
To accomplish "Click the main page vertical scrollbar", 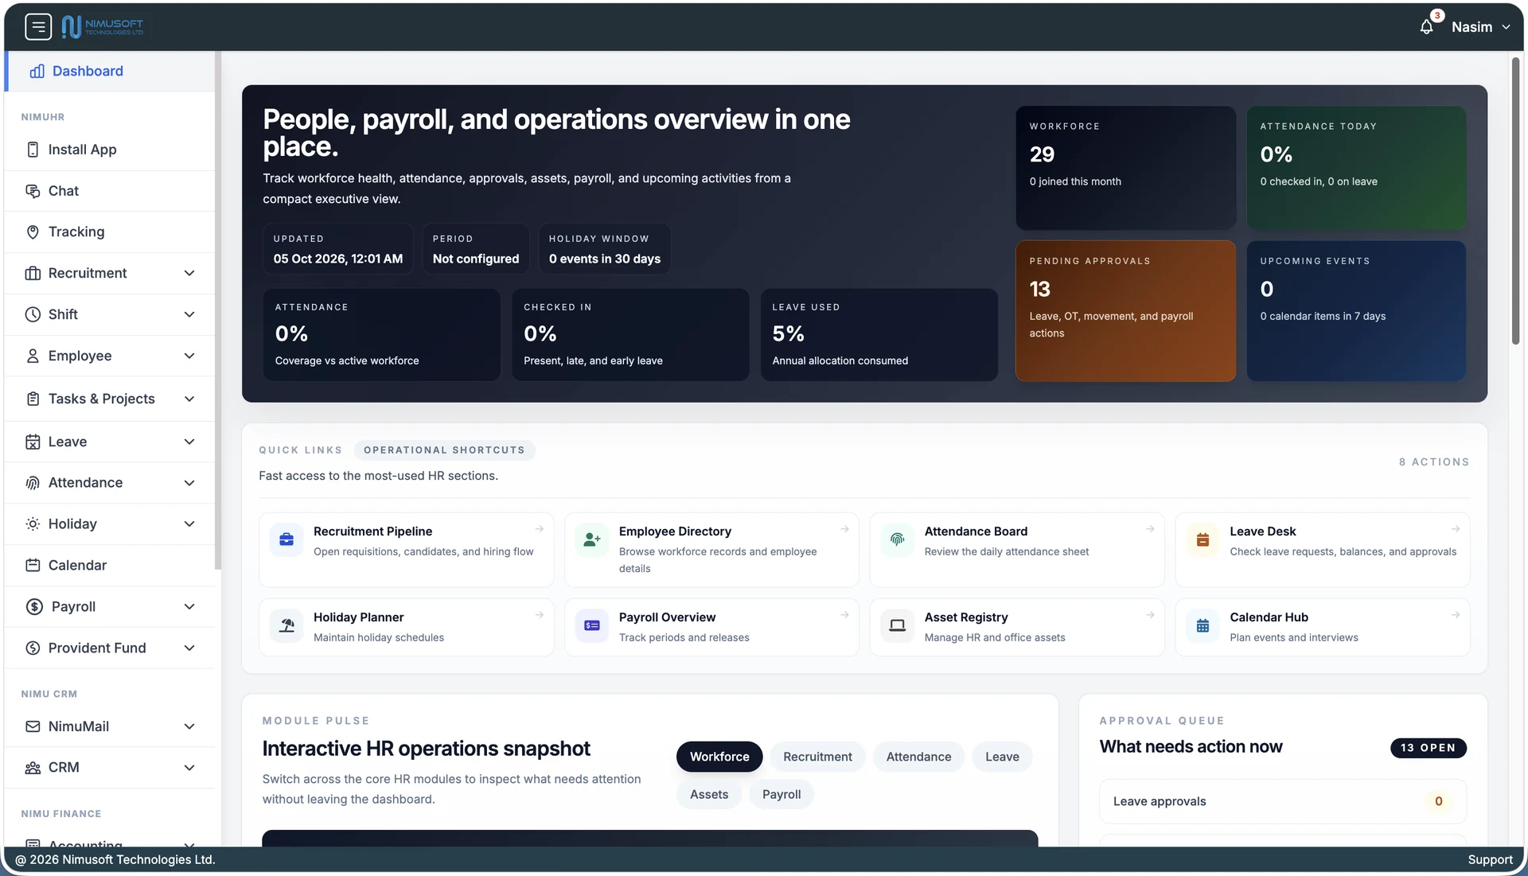I will pyautogui.click(x=1516, y=201).
